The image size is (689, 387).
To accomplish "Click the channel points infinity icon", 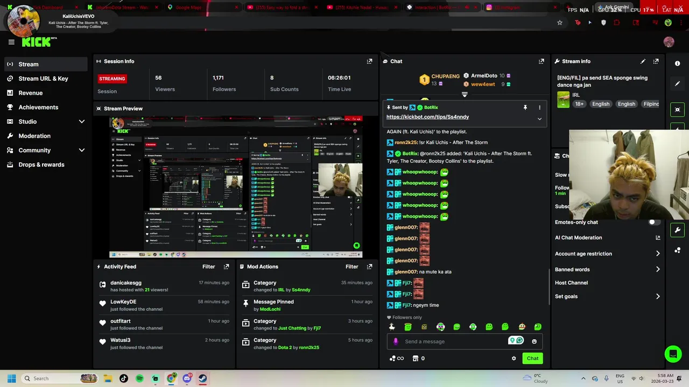I will tap(396, 359).
